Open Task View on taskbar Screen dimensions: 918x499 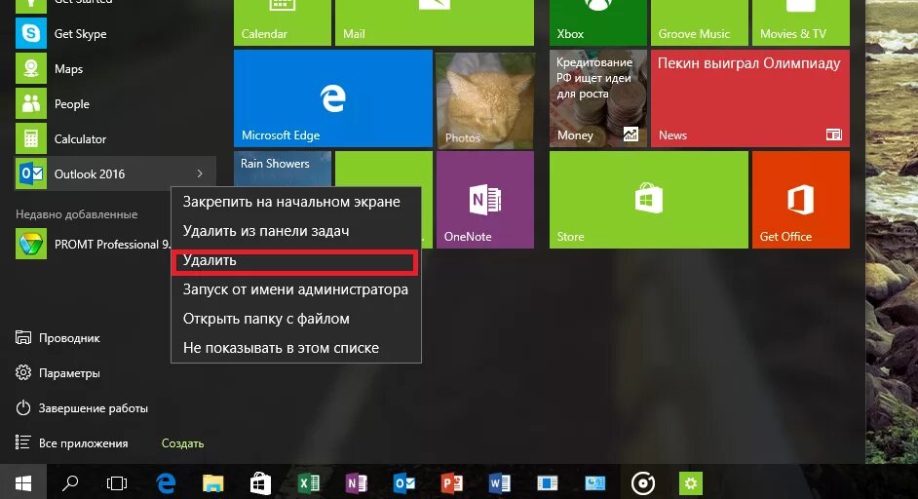click(117, 483)
